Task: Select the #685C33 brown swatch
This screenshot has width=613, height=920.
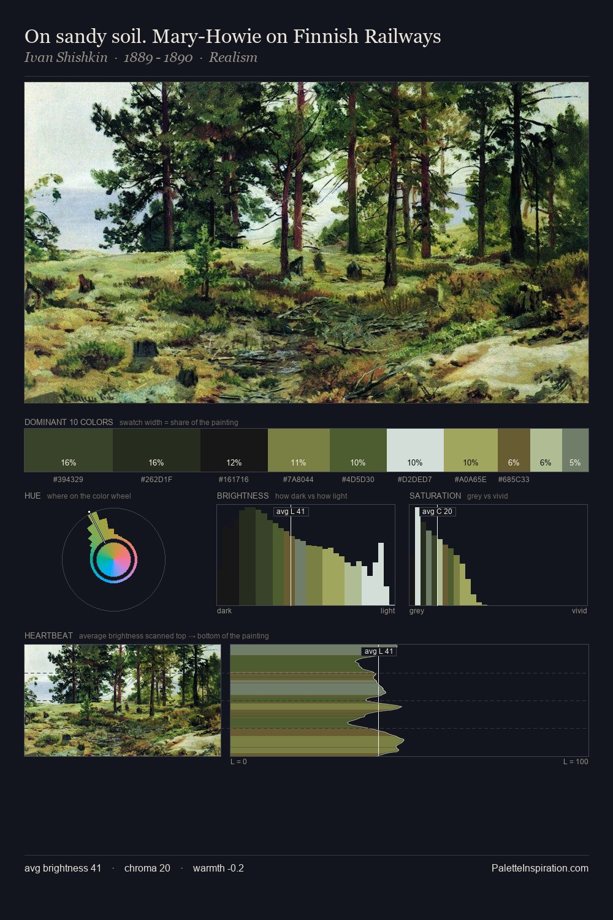Action: [514, 450]
